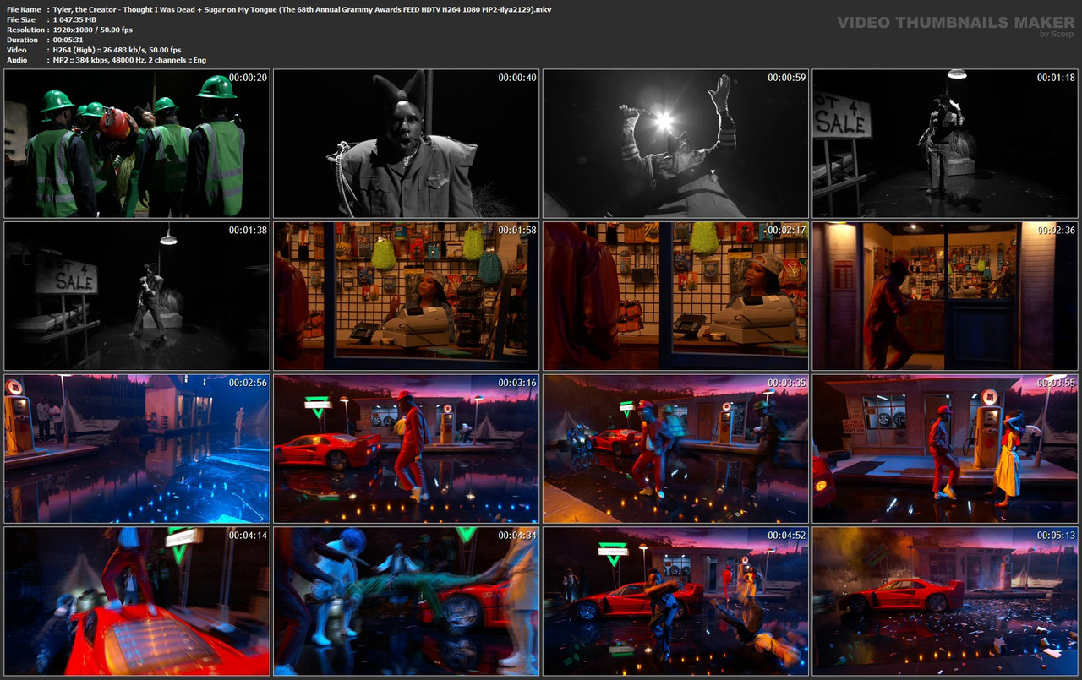The image size is (1082, 680).
Task: Click the 'Audio' label
Action: tap(17, 60)
